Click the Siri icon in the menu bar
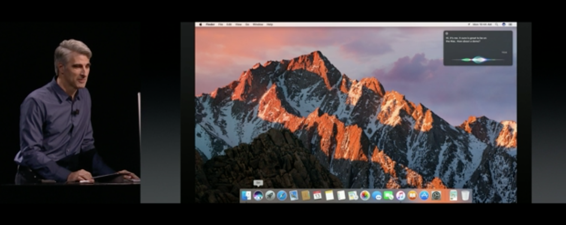 [x=504, y=24]
